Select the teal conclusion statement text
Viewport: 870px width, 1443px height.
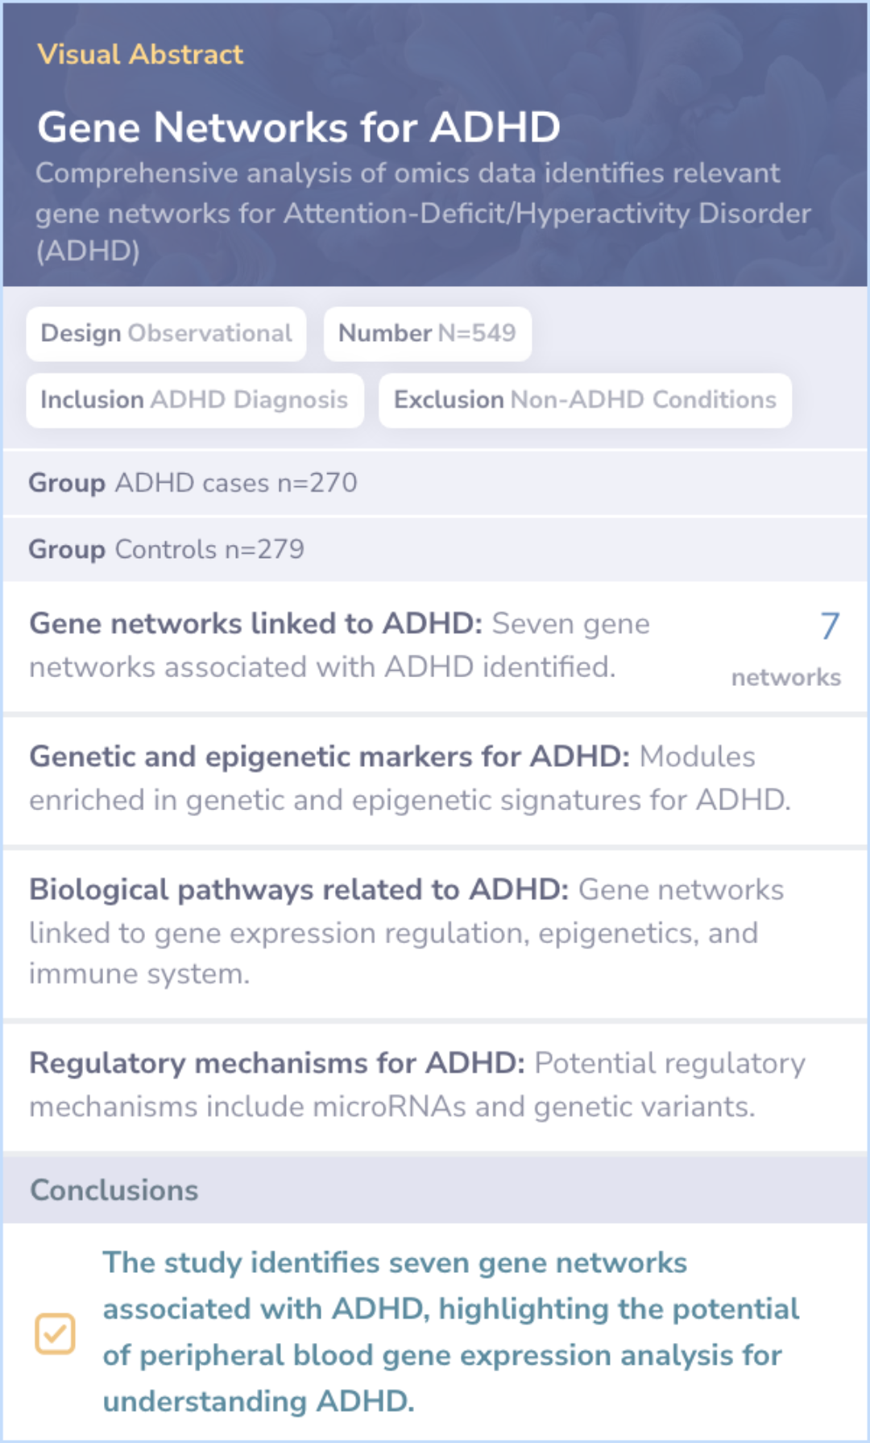coord(451,1332)
